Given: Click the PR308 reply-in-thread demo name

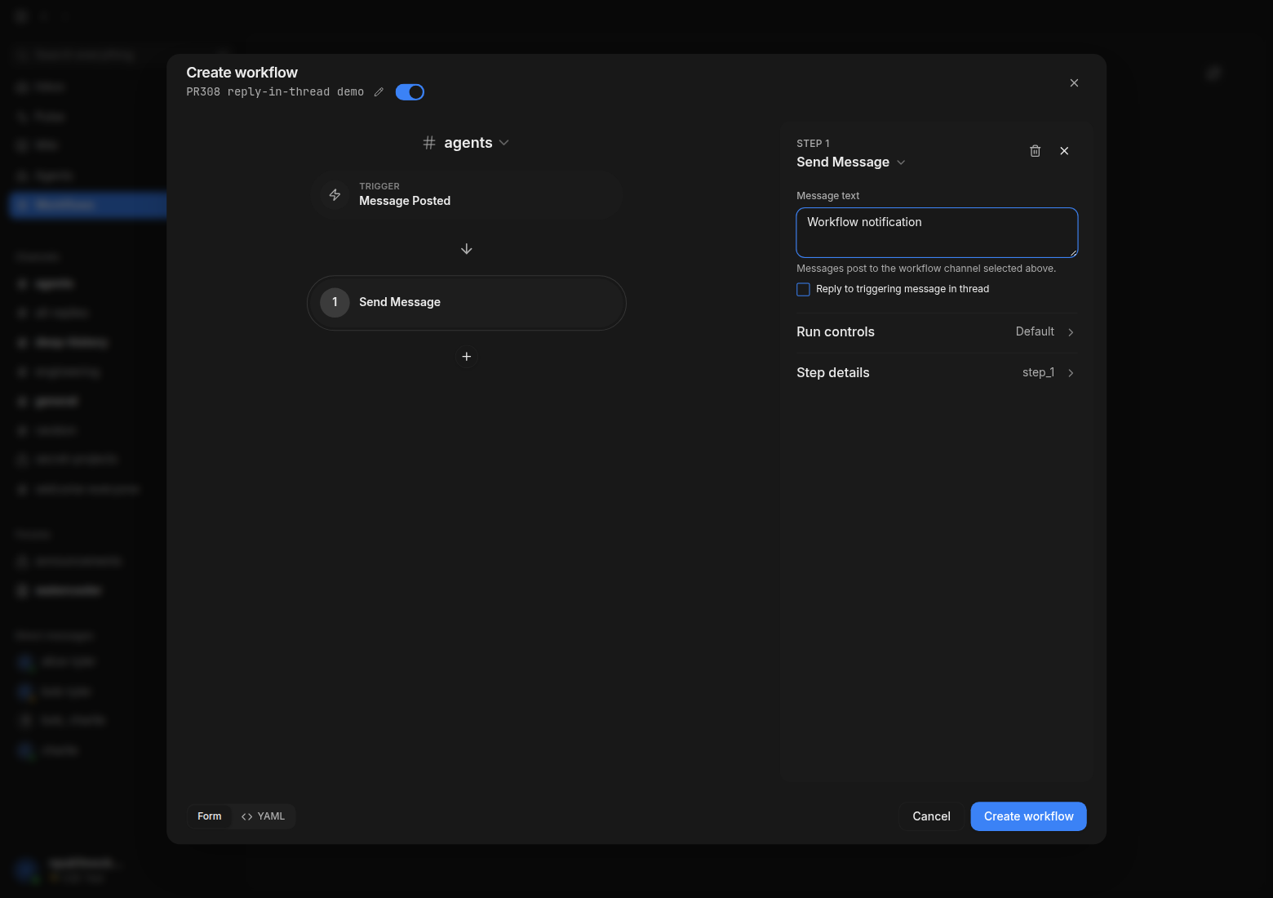Looking at the screenshot, I should (275, 92).
